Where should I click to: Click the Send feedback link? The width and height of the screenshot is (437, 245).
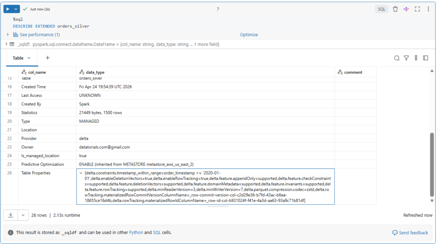click(x=410, y=233)
